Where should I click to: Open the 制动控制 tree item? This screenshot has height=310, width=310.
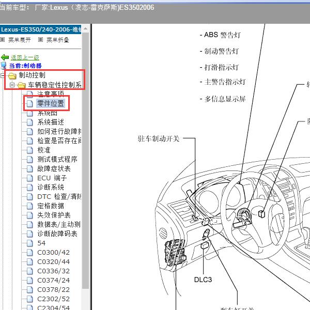pos(32,75)
